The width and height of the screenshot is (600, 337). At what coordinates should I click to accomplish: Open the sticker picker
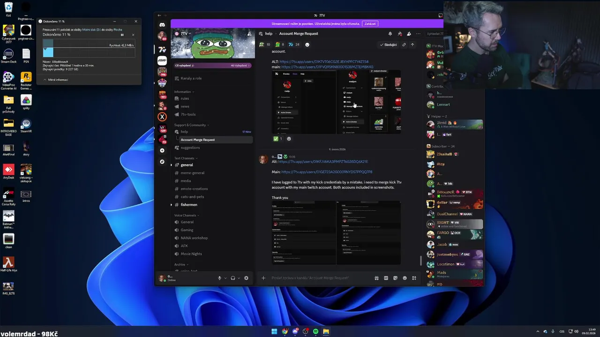pos(395,278)
